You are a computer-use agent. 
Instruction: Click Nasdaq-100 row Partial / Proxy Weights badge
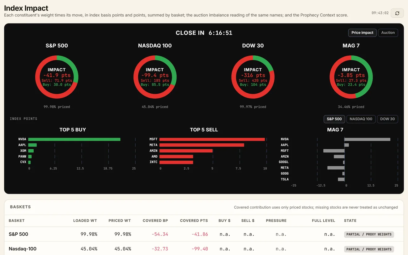[x=369, y=249]
